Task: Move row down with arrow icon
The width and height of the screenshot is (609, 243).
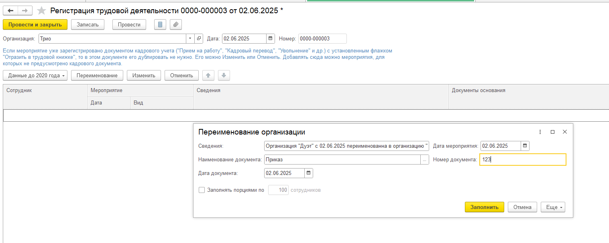Action: (224, 75)
